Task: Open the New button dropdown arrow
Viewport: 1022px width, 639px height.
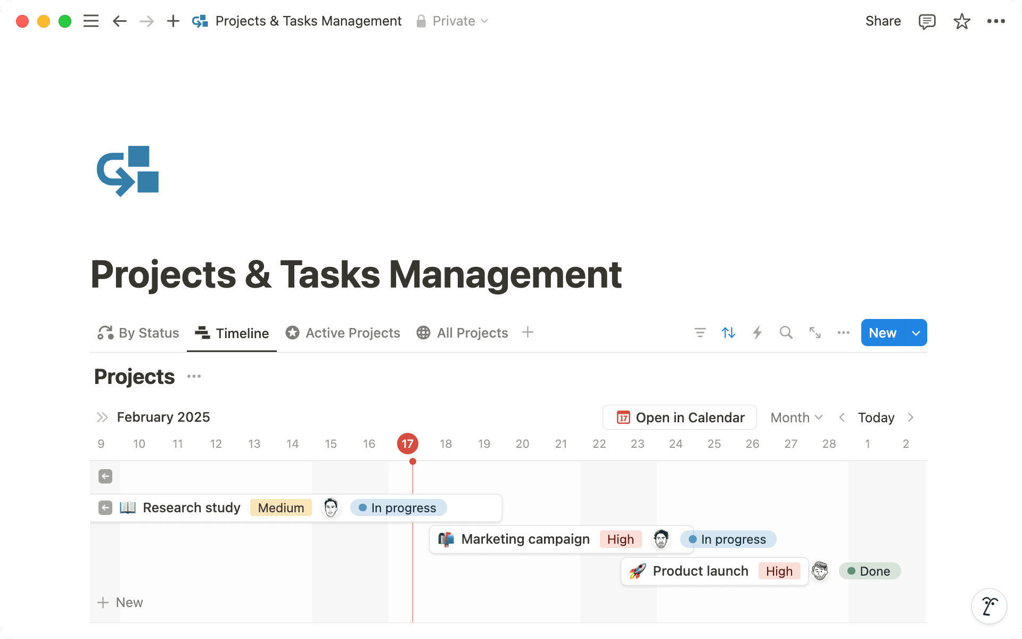Action: tap(916, 333)
